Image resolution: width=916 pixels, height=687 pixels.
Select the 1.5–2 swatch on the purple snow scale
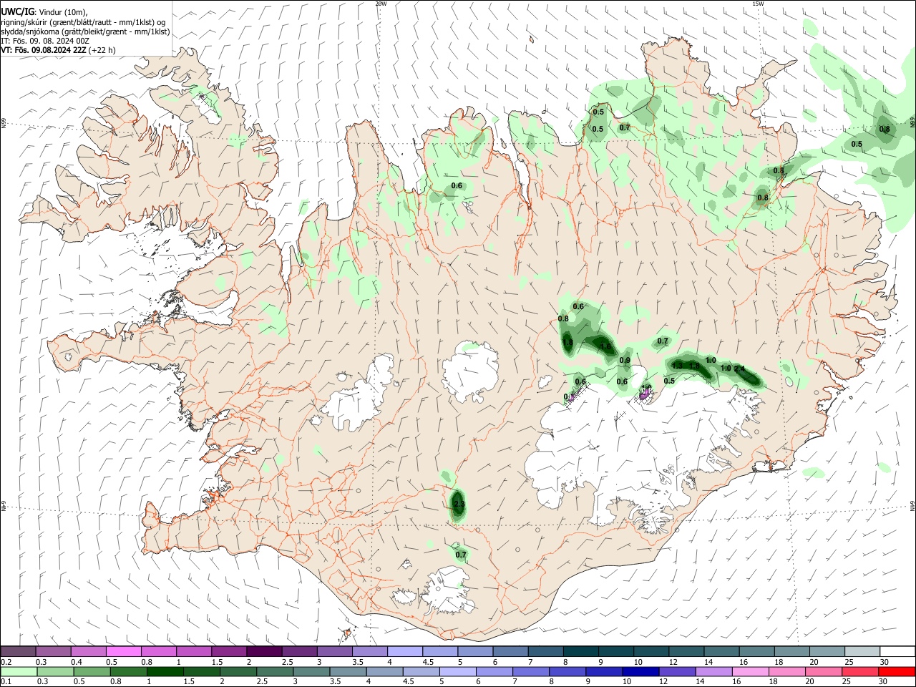229,652
